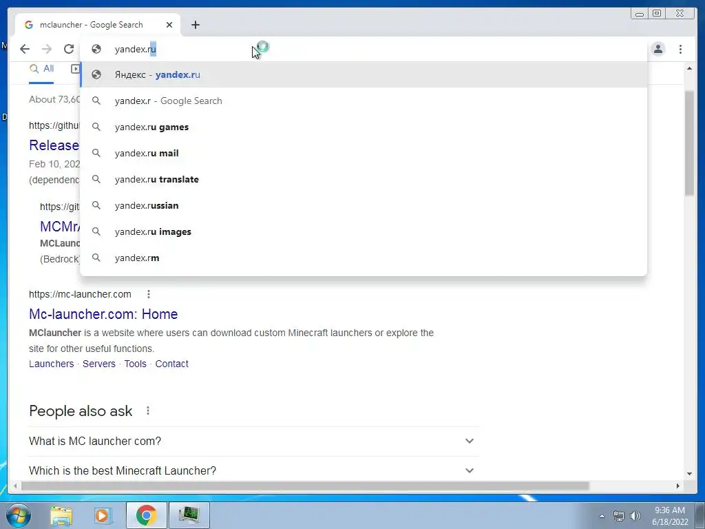
Task: Open the Mc-launcher.com: Home result
Action: [103, 314]
